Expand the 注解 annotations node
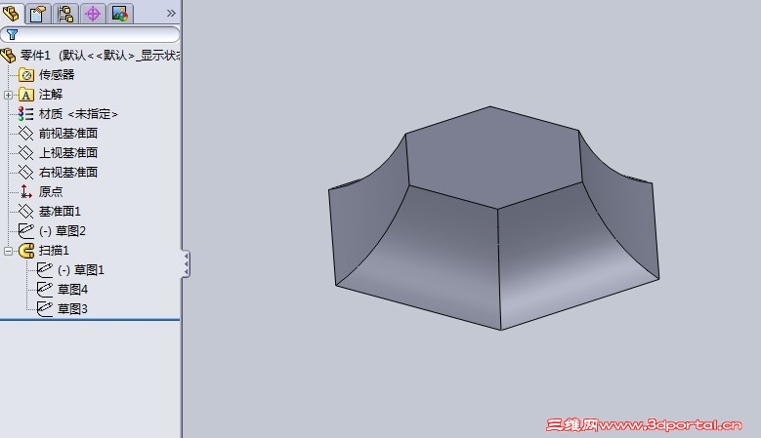This screenshot has width=761, height=438. pyautogui.click(x=8, y=95)
